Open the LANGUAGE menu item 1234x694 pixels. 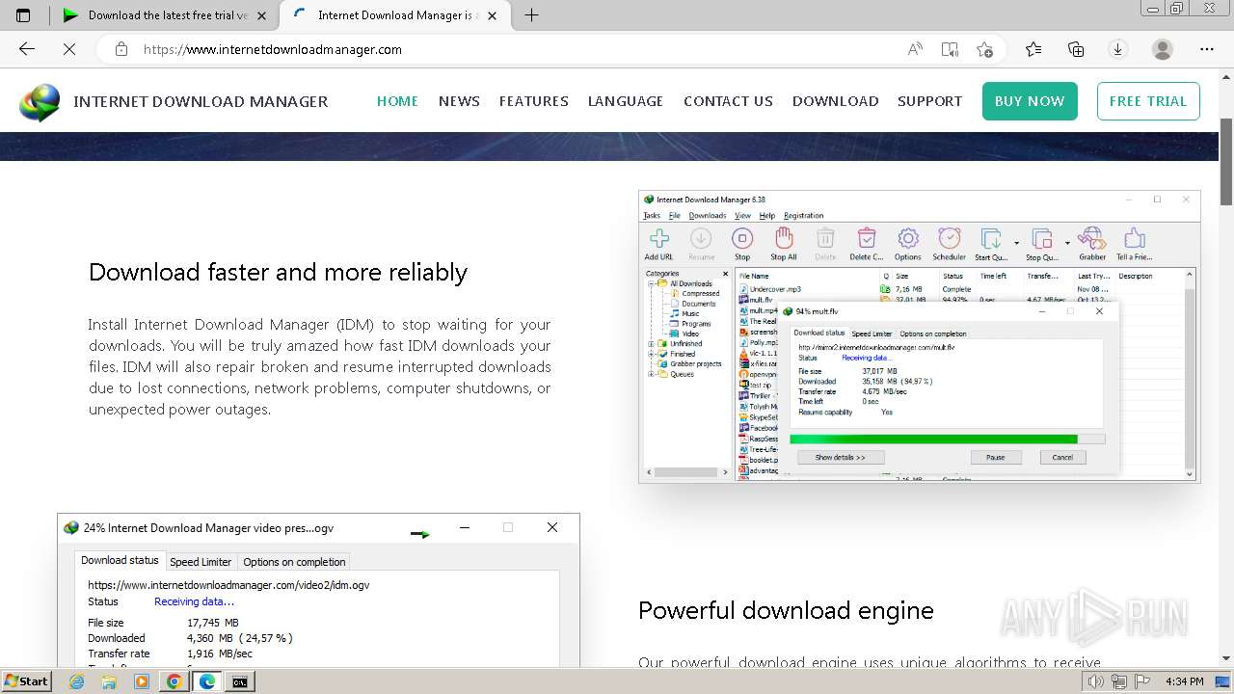pos(626,101)
